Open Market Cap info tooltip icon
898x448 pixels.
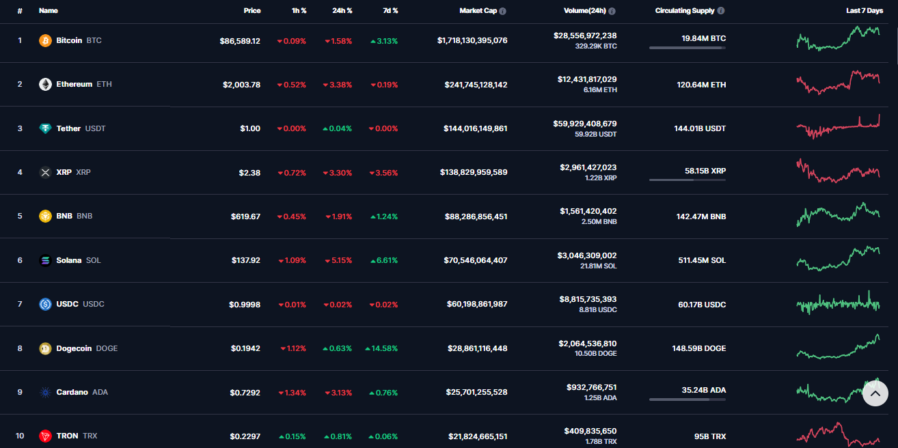pos(503,11)
